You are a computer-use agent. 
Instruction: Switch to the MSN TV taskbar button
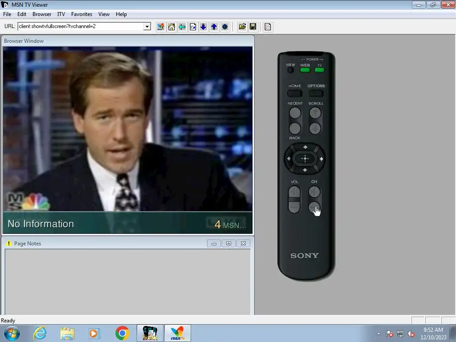point(178,333)
